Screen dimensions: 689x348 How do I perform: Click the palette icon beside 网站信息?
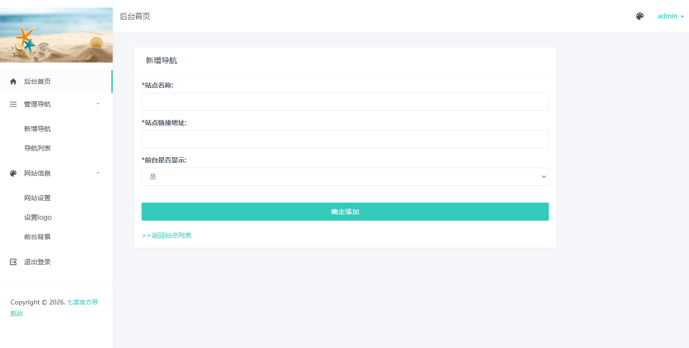[x=13, y=173]
